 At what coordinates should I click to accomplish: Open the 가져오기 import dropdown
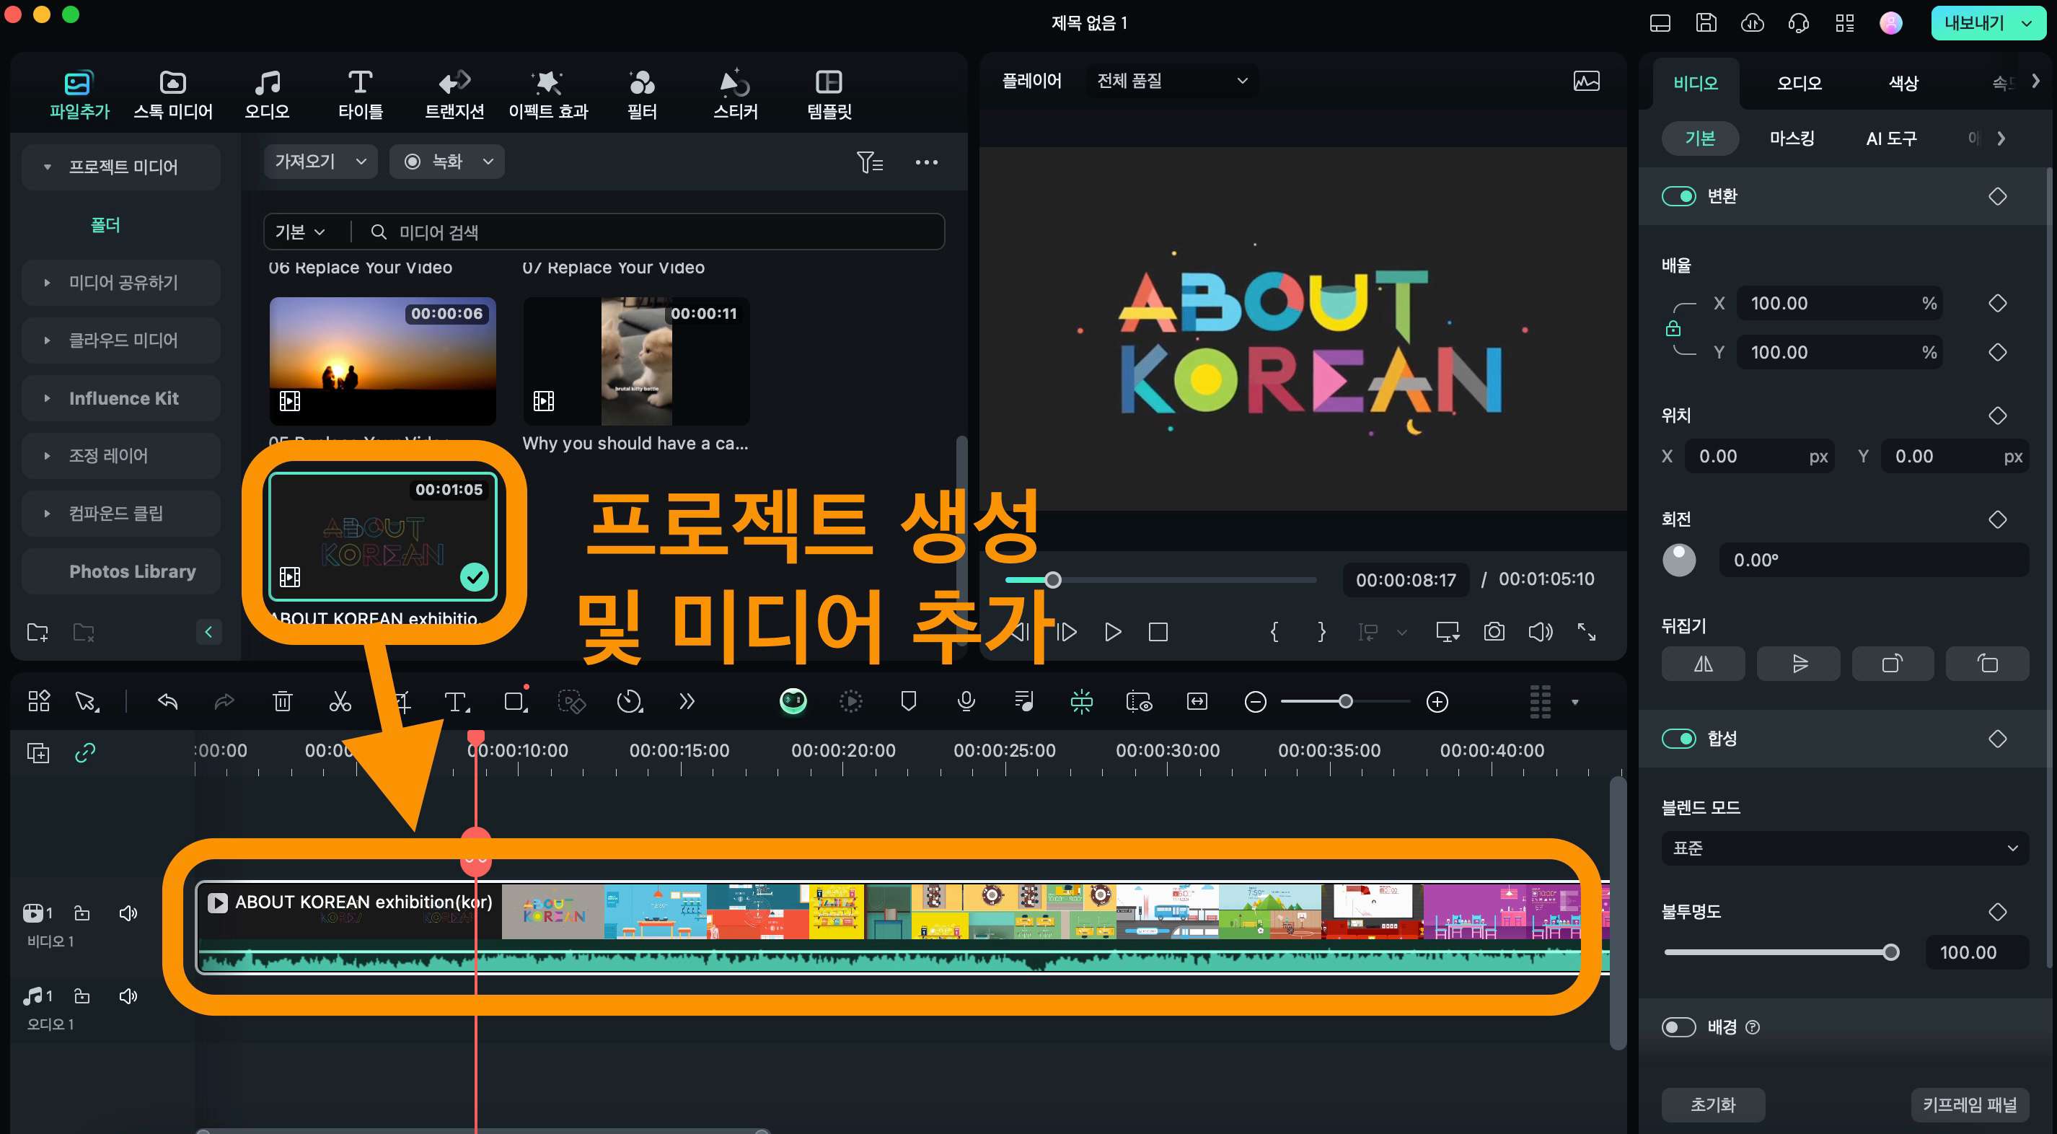point(320,162)
